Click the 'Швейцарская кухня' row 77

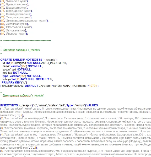tap(16, 11)
